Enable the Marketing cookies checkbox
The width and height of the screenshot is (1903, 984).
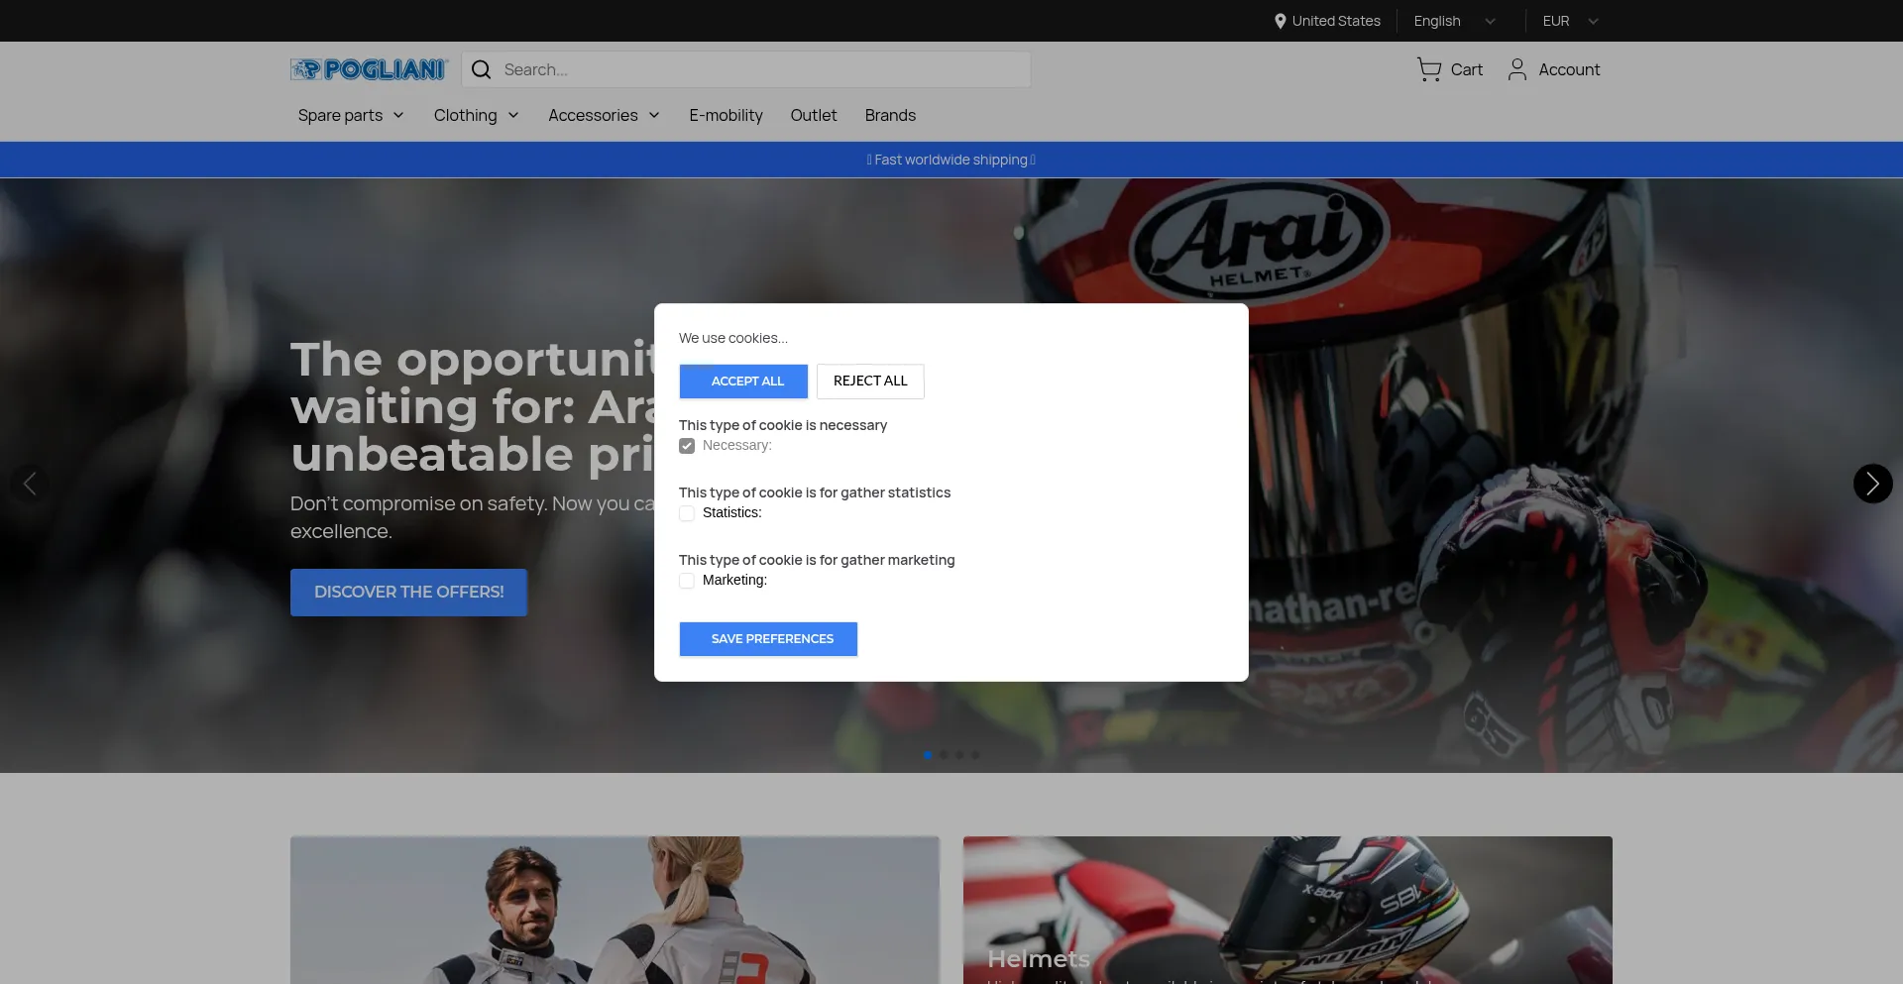[687, 581]
